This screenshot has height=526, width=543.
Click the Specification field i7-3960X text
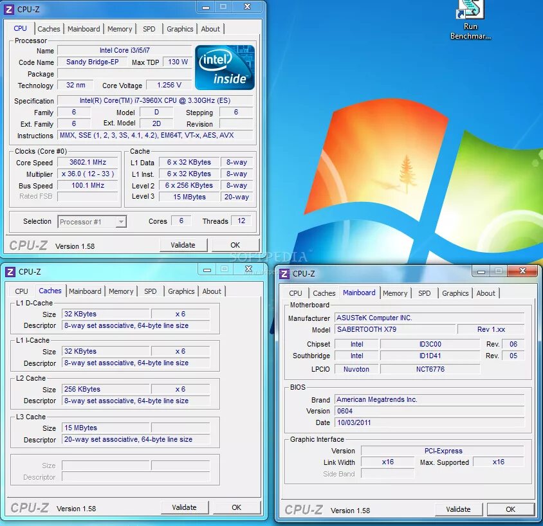click(155, 101)
